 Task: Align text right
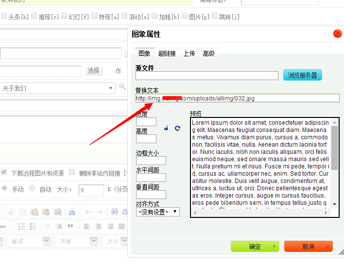point(110,226)
